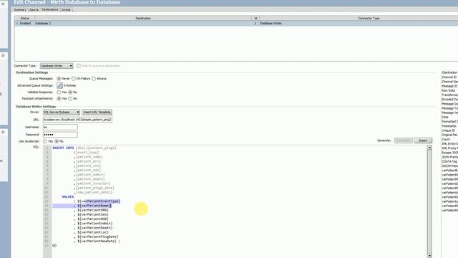Viewport: 458px width, 258px height.
Task: Click the Generate Insert button
Action: (x=423, y=140)
